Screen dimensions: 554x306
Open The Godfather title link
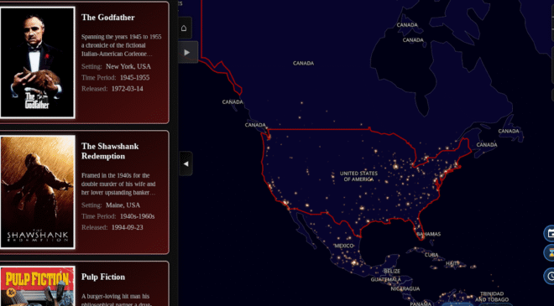click(x=107, y=18)
